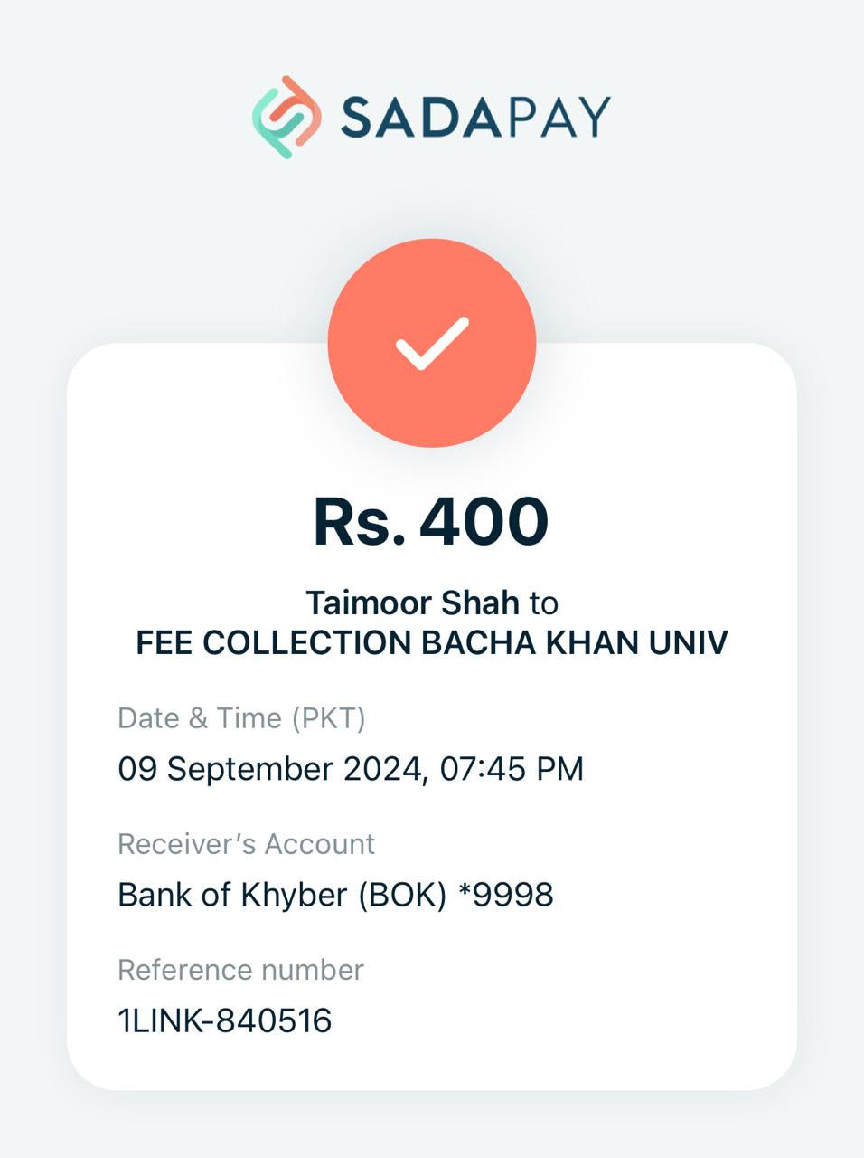The width and height of the screenshot is (864, 1158).
Task: Click the SadaPay swirl logo icon
Action: (x=286, y=117)
